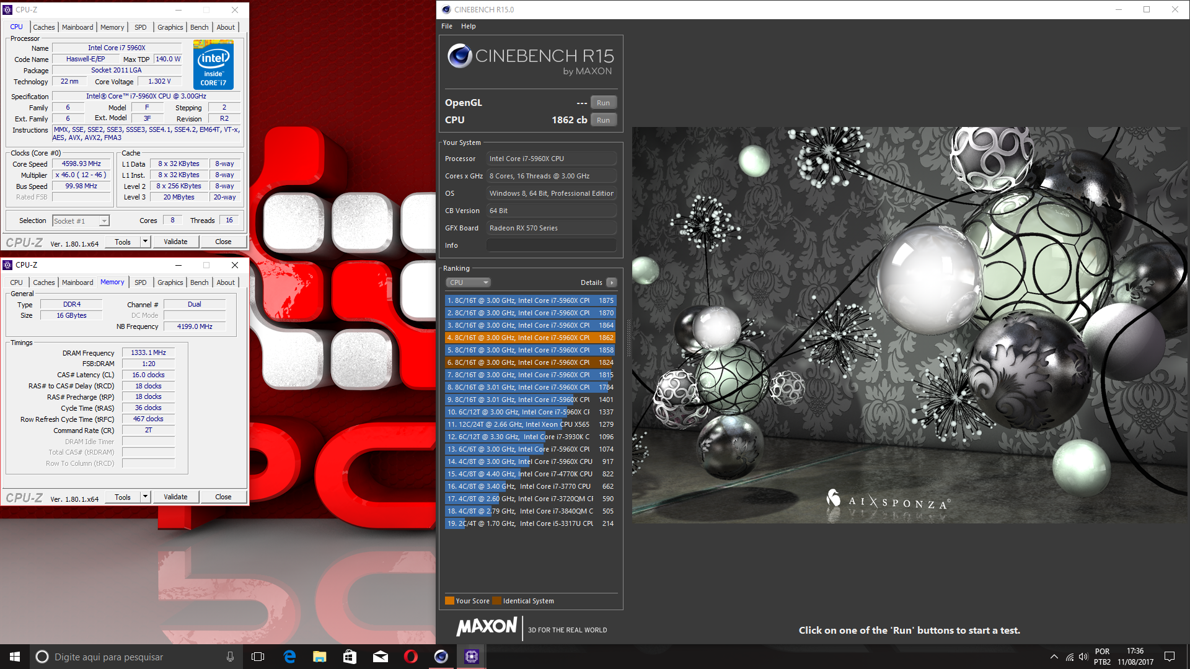Open Mail app from taskbar

point(380,657)
